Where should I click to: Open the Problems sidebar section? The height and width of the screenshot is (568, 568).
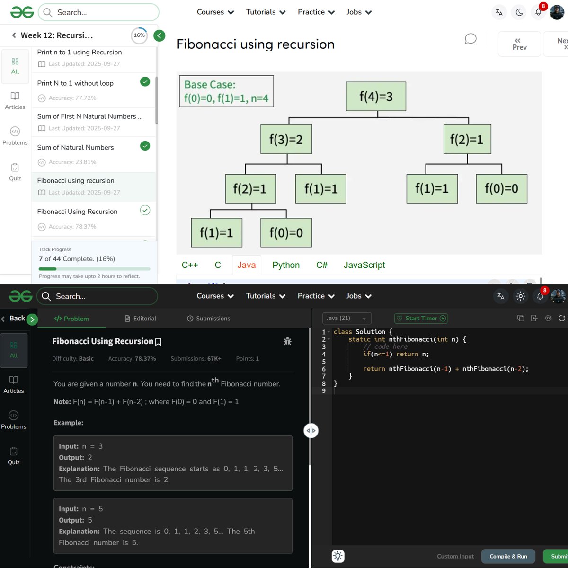(x=14, y=420)
